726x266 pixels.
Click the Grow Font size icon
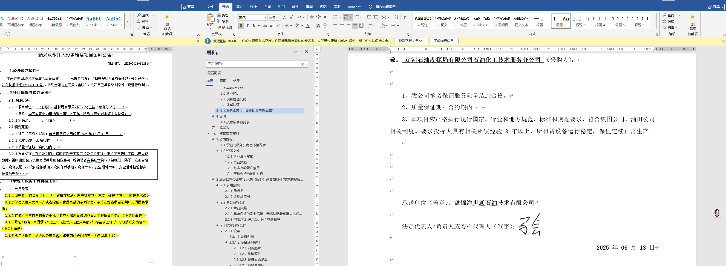tap(285, 17)
